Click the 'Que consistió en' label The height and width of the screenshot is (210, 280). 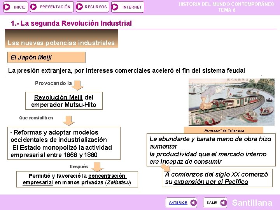pos(36,118)
